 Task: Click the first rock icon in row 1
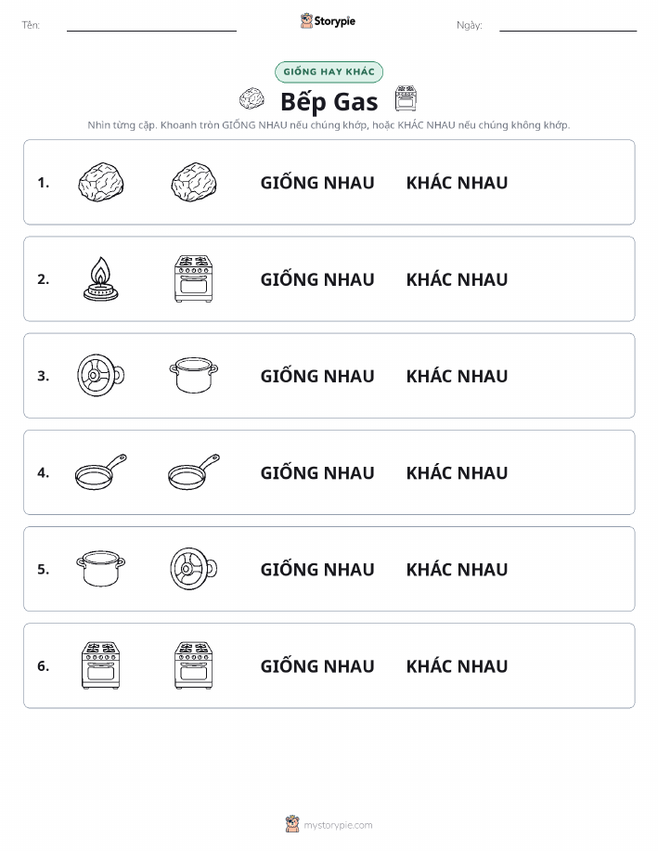tap(101, 182)
